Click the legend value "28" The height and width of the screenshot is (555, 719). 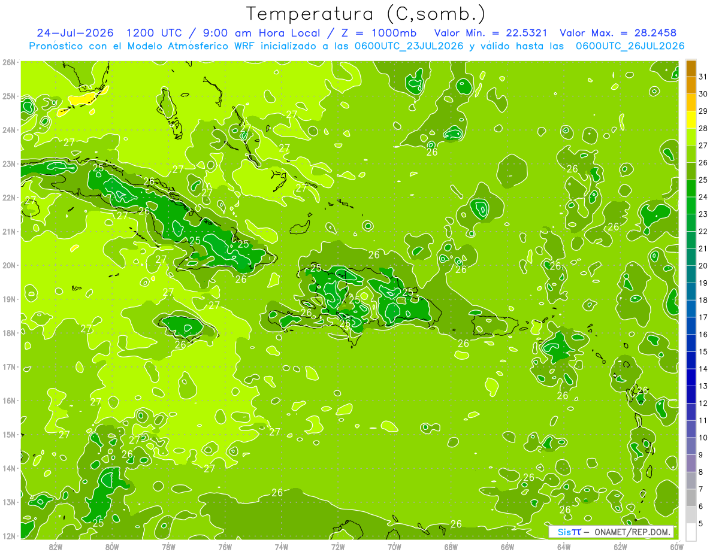(x=703, y=128)
